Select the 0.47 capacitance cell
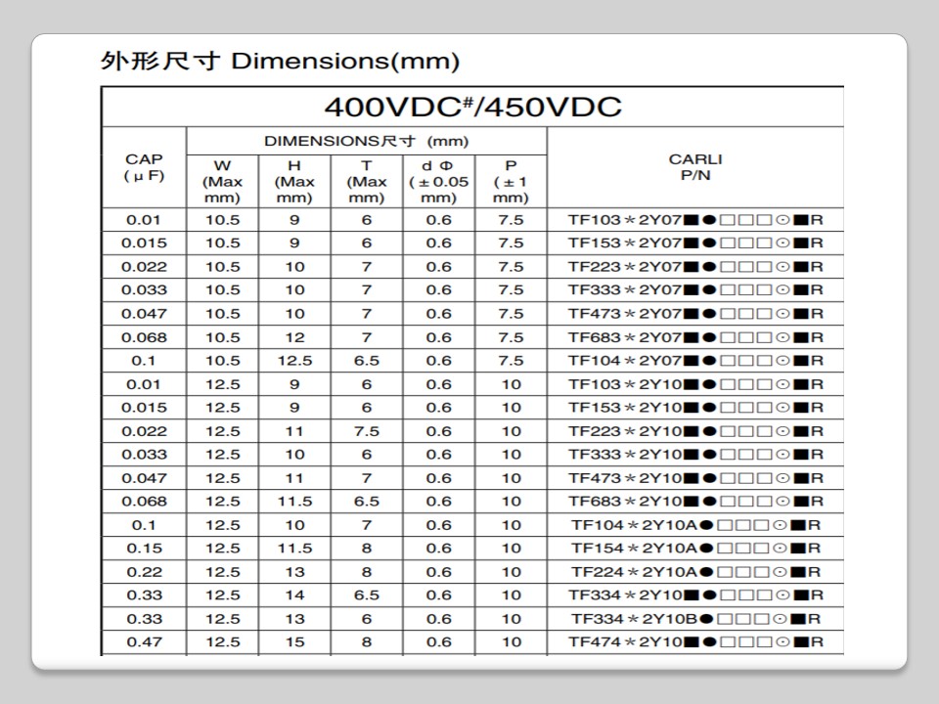This screenshot has height=704, width=939. click(x=144, y=642)
